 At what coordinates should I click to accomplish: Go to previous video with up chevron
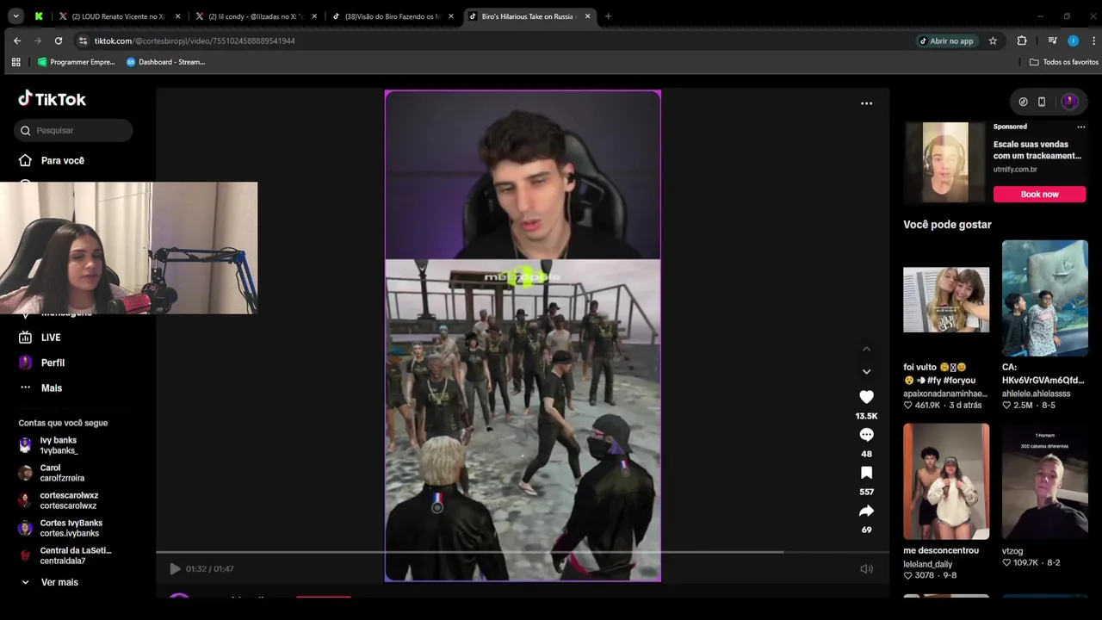866,349
